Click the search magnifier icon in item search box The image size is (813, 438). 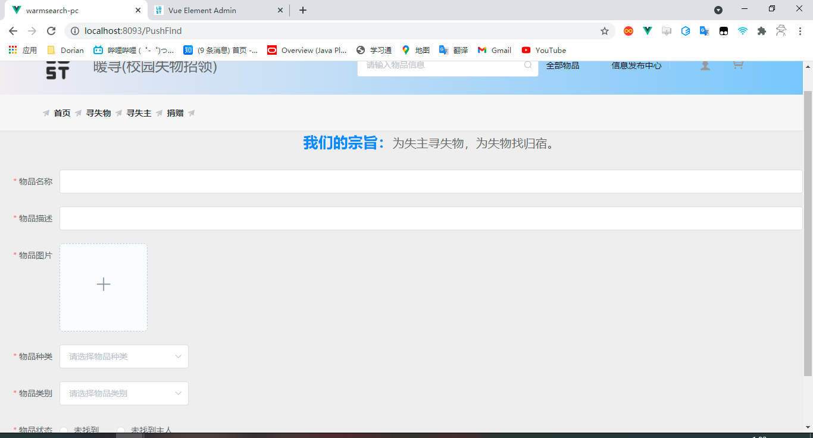[528, 65]
